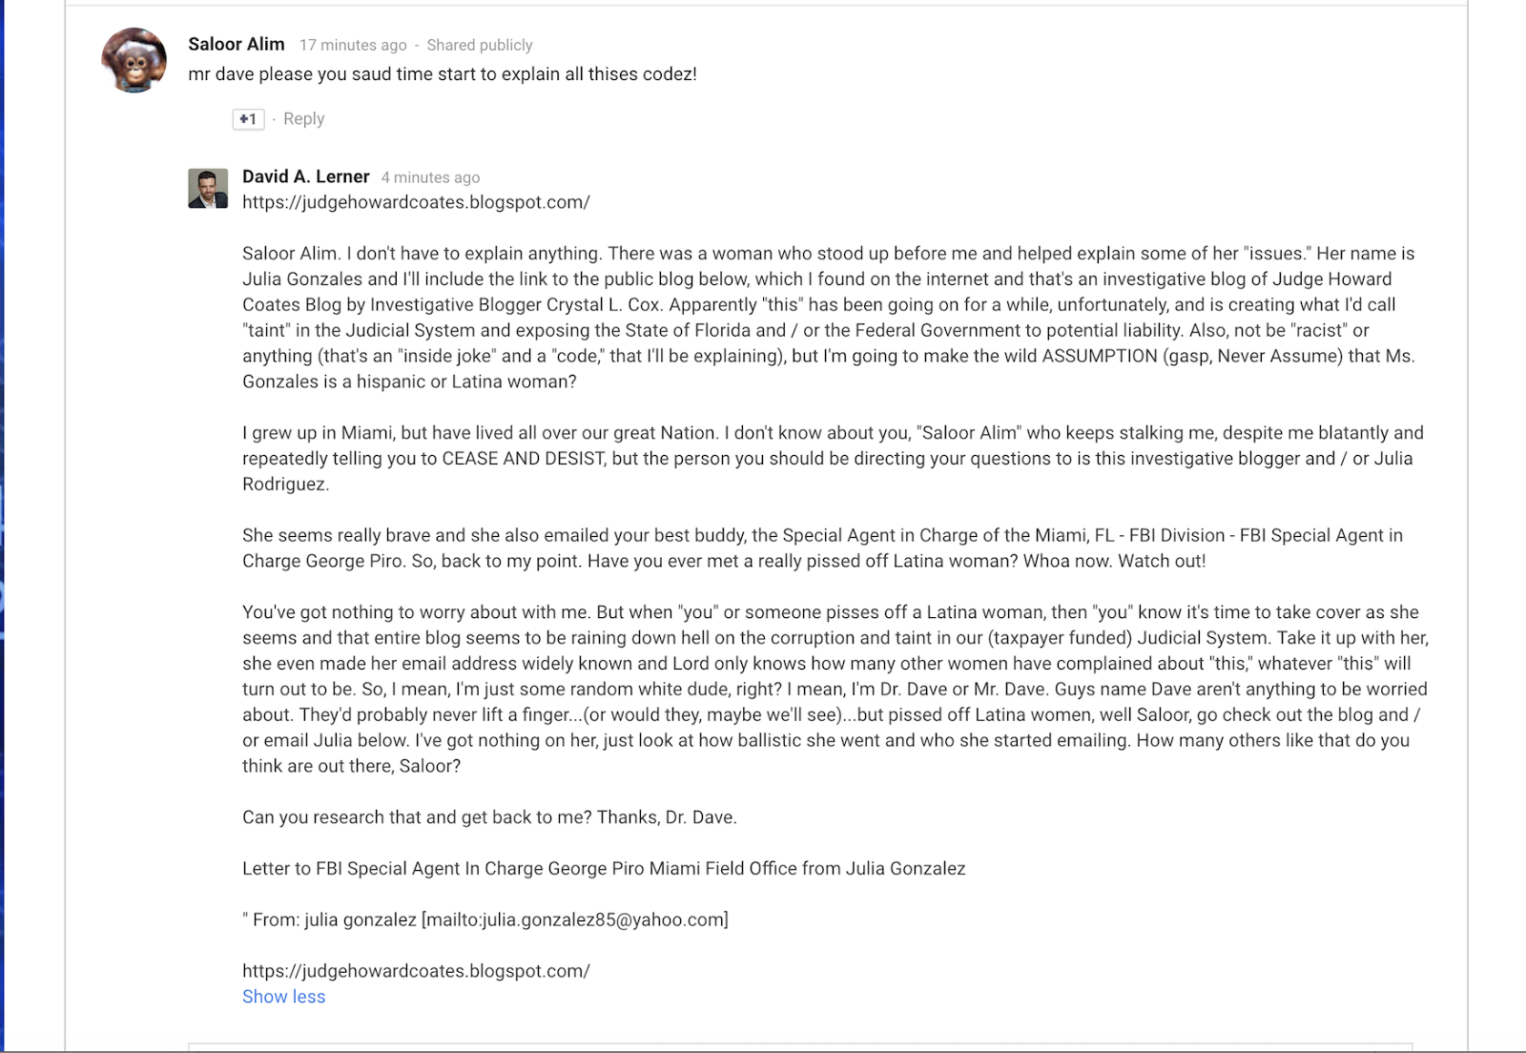Click the '17 minutes ago' timestamp

[353, 45]
